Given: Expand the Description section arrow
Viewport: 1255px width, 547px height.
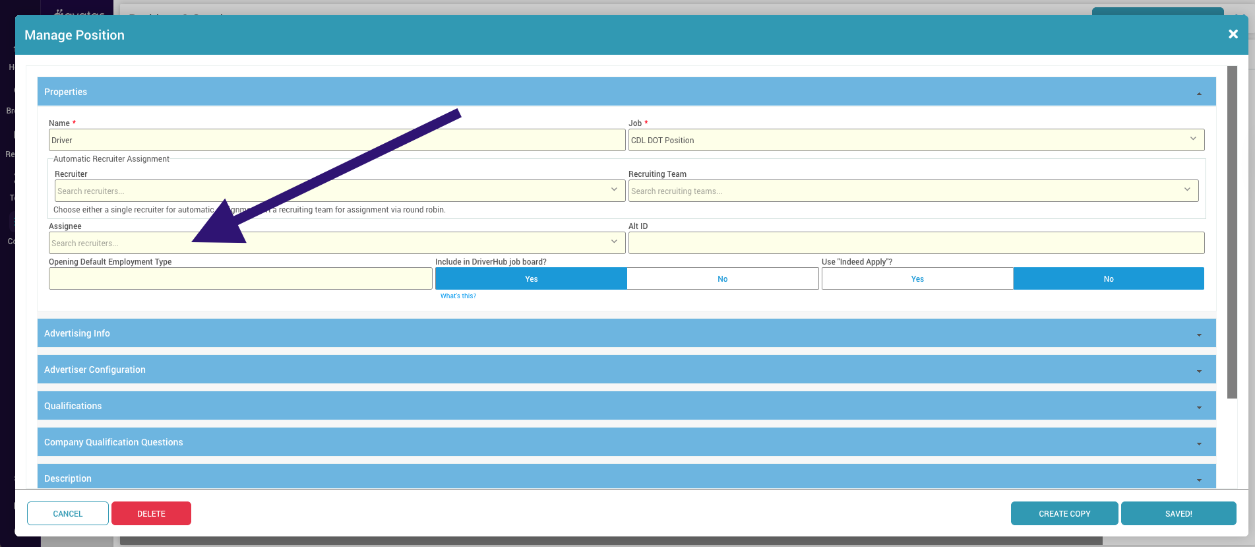Looking at the screenshot, I should 1198,480.
